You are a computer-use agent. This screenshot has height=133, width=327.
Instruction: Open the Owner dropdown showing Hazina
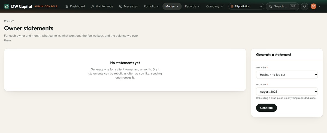[287, 75]
